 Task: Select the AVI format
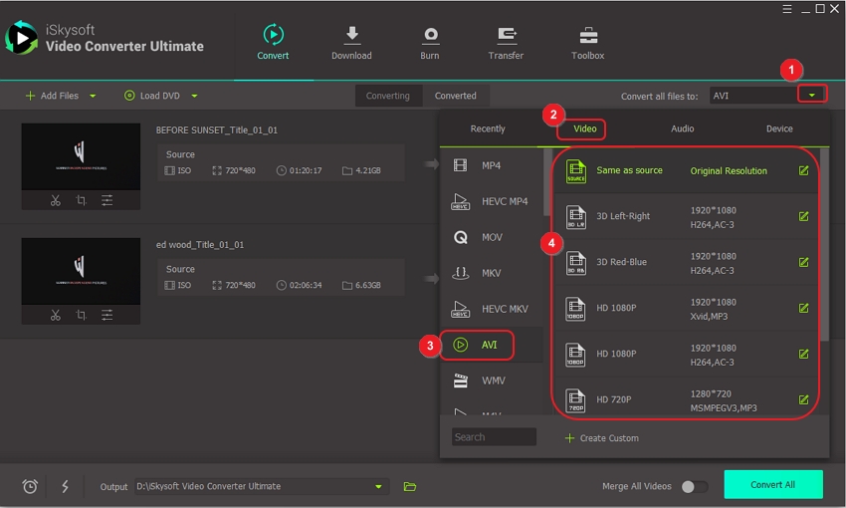click(x=491, y=345)
